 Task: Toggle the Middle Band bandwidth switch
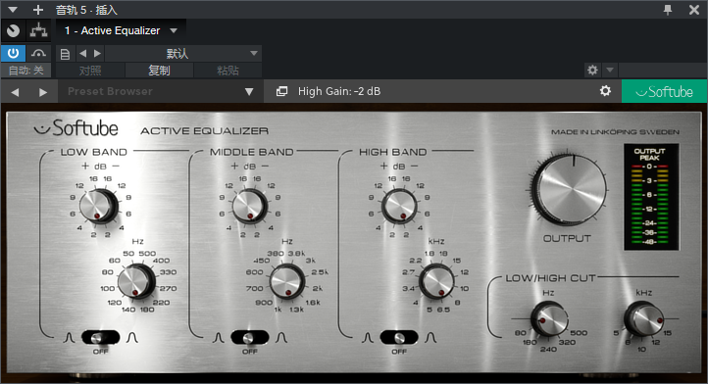tap(250, 337)
